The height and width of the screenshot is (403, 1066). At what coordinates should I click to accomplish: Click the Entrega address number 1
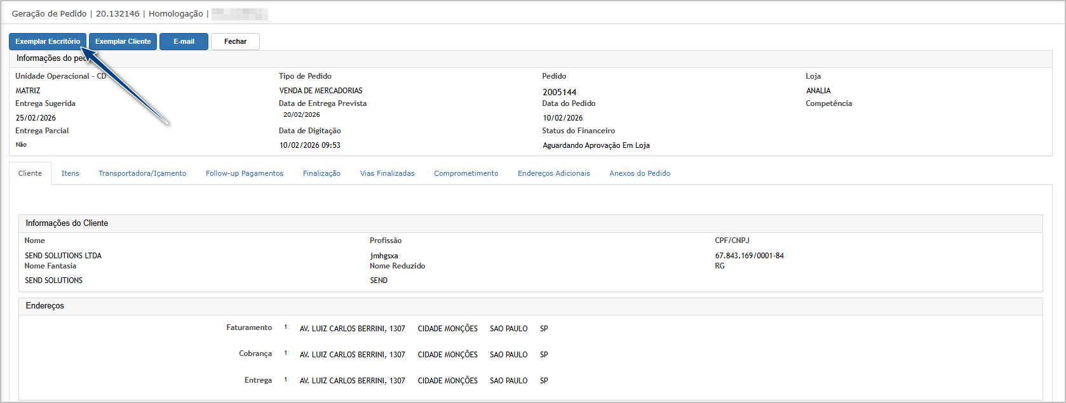click(x=286, y=380)
